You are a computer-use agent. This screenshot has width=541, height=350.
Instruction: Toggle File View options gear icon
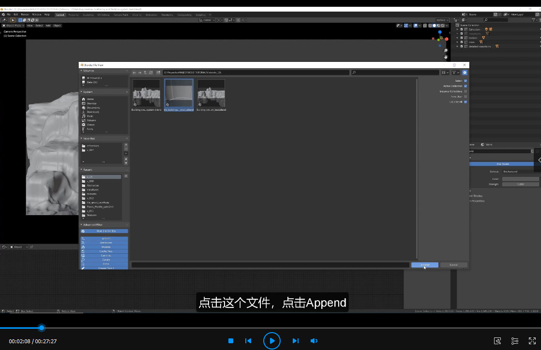coord(465,73)
